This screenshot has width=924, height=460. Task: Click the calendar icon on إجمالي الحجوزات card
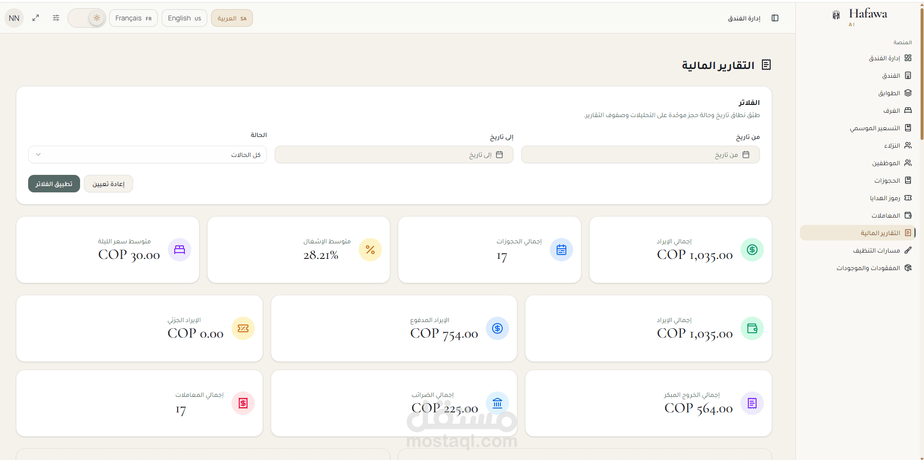click(x=561, y=250)
